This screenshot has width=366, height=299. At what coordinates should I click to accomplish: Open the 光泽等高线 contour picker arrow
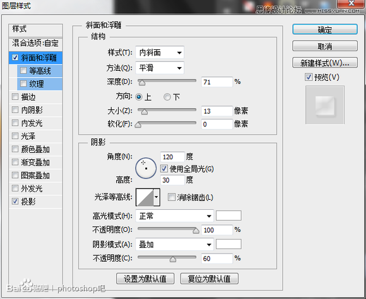click(x=156, y=197)
